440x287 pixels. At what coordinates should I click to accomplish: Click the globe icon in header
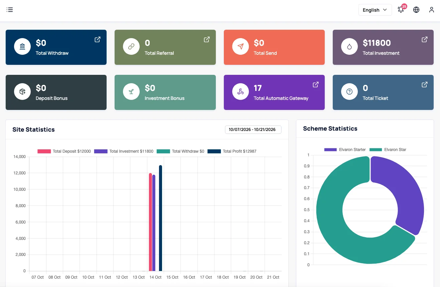point(416,10)
